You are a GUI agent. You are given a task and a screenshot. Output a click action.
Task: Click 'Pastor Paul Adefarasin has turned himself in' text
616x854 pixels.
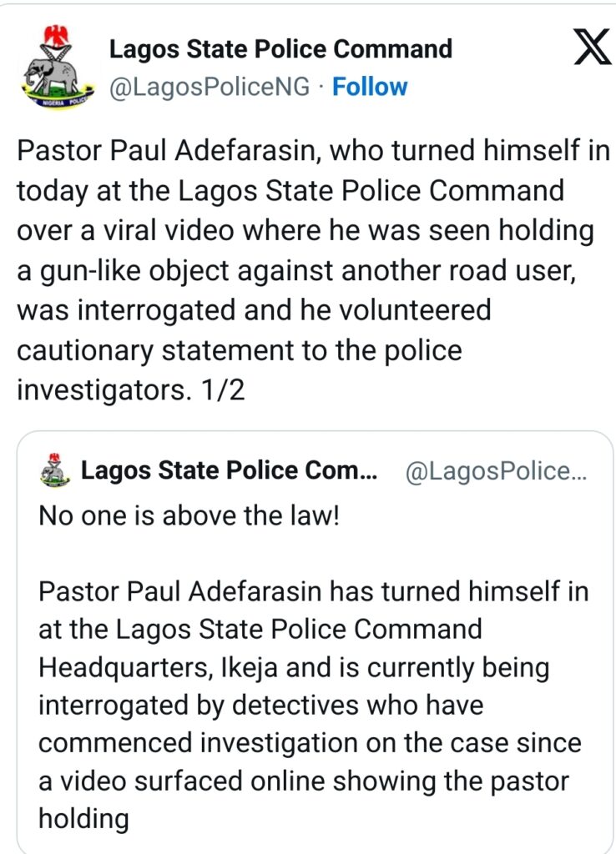(314, 591)
